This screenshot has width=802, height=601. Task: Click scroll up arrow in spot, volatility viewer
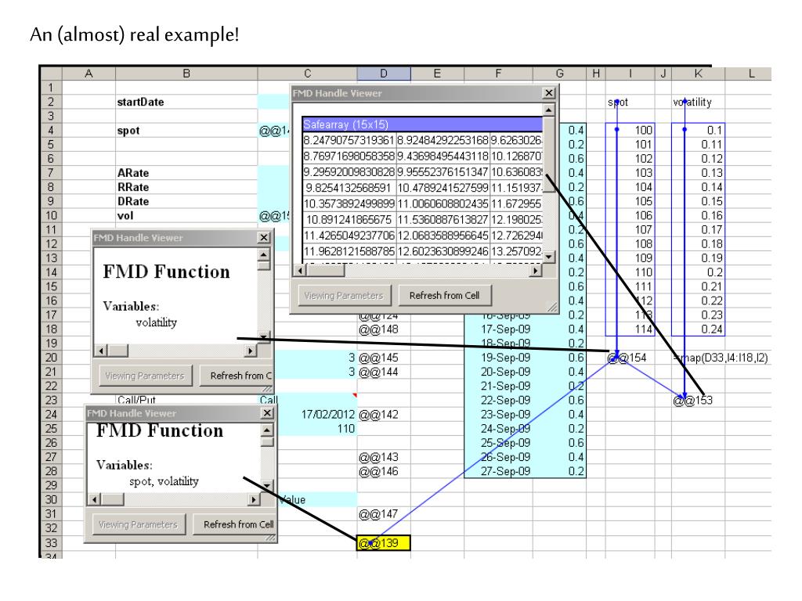(x=267, y=430)
